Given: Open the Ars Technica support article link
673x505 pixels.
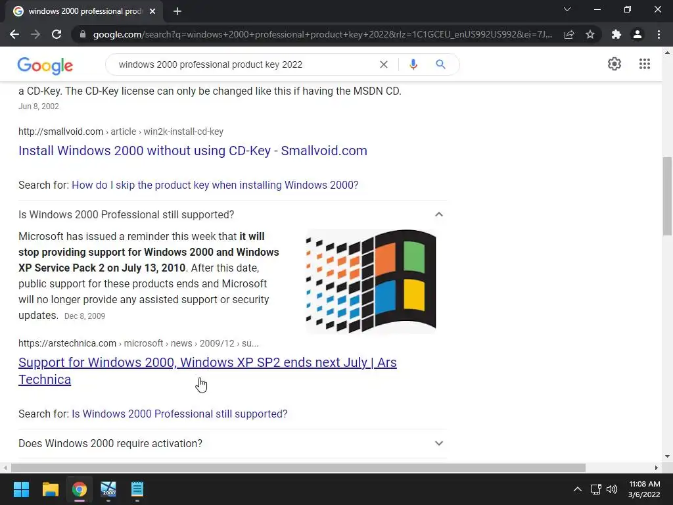Looking at the screenshot, I should point(207,371).
